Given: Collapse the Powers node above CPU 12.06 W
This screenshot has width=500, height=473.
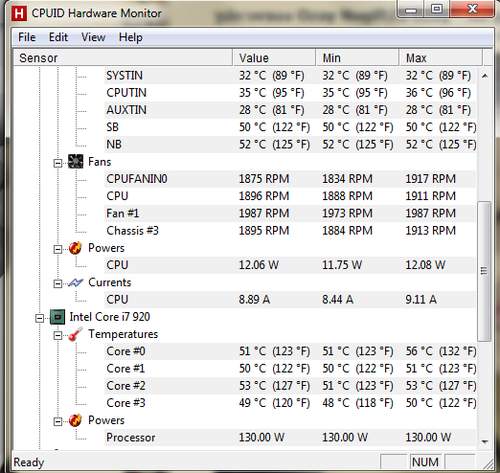Looking at the screenshot, I should [x=57, y=250].
